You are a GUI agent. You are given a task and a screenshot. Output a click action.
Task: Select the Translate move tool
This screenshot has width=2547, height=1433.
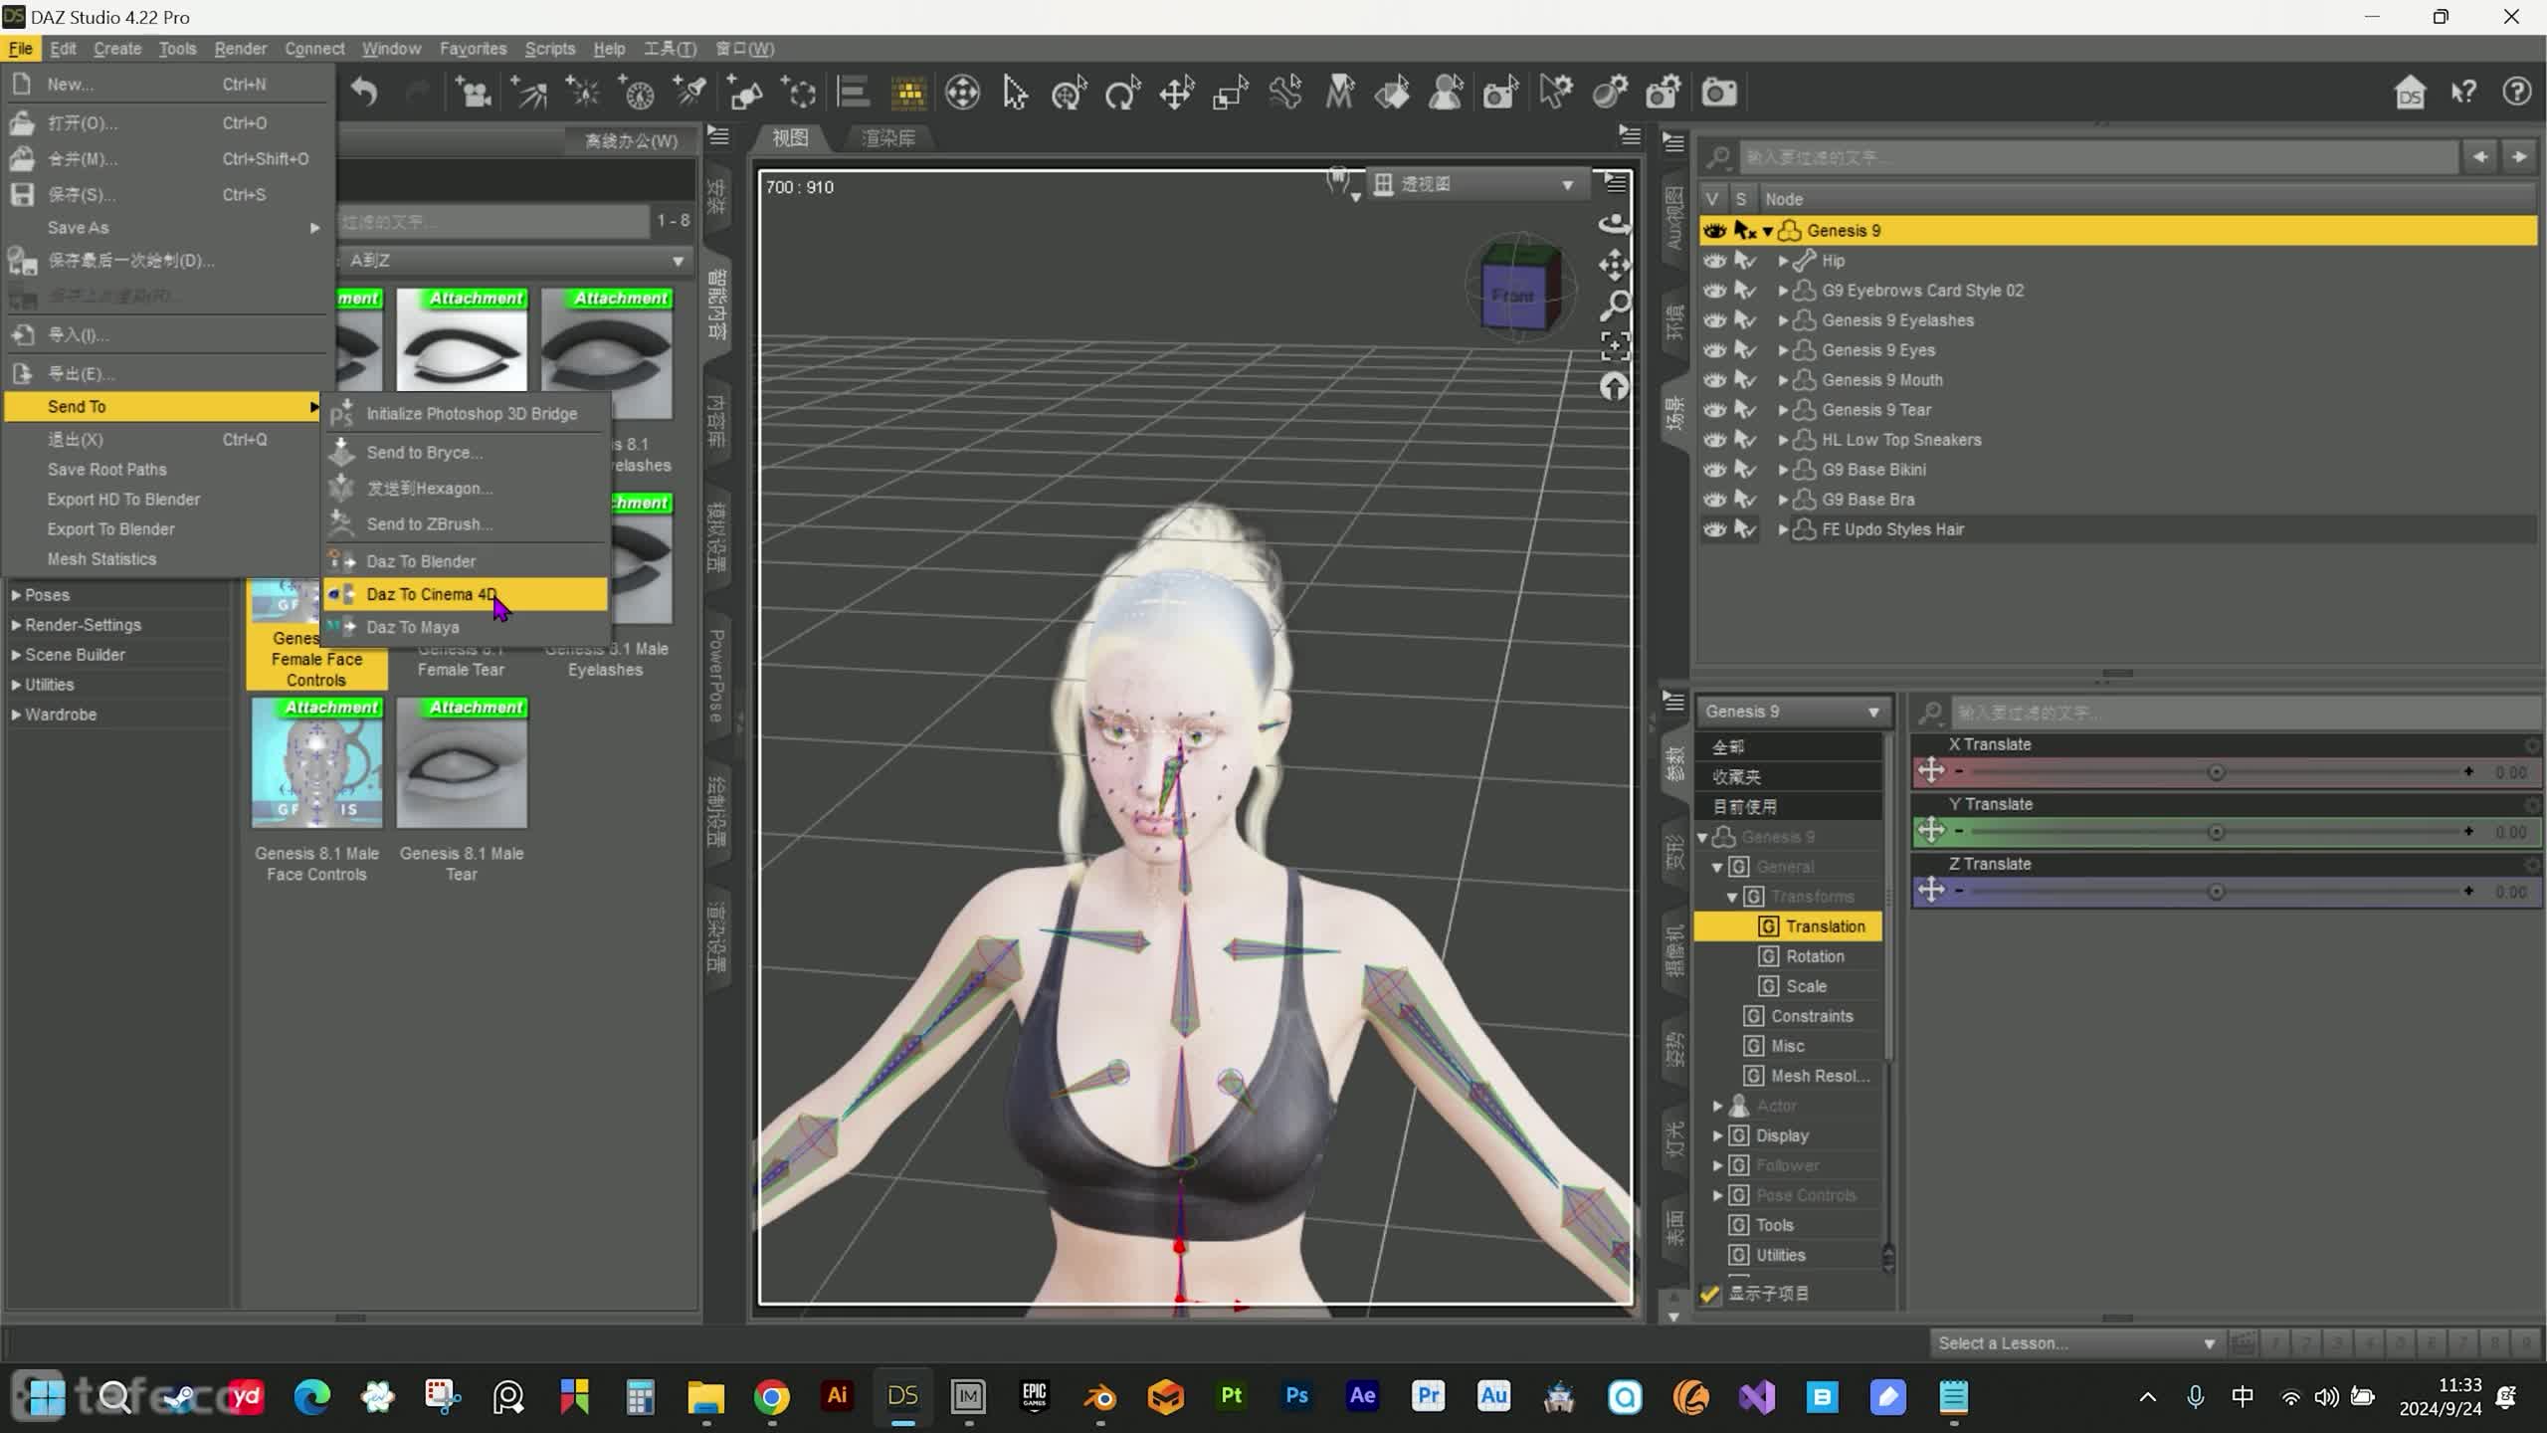pyautogui.click(x=1176, y=93)
